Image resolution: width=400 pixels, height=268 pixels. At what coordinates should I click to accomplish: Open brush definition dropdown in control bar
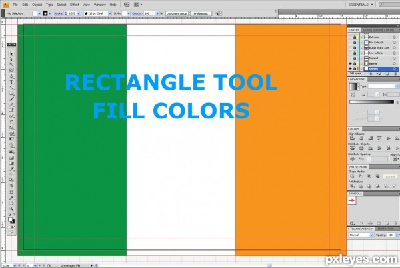click(x=110, y=13)
